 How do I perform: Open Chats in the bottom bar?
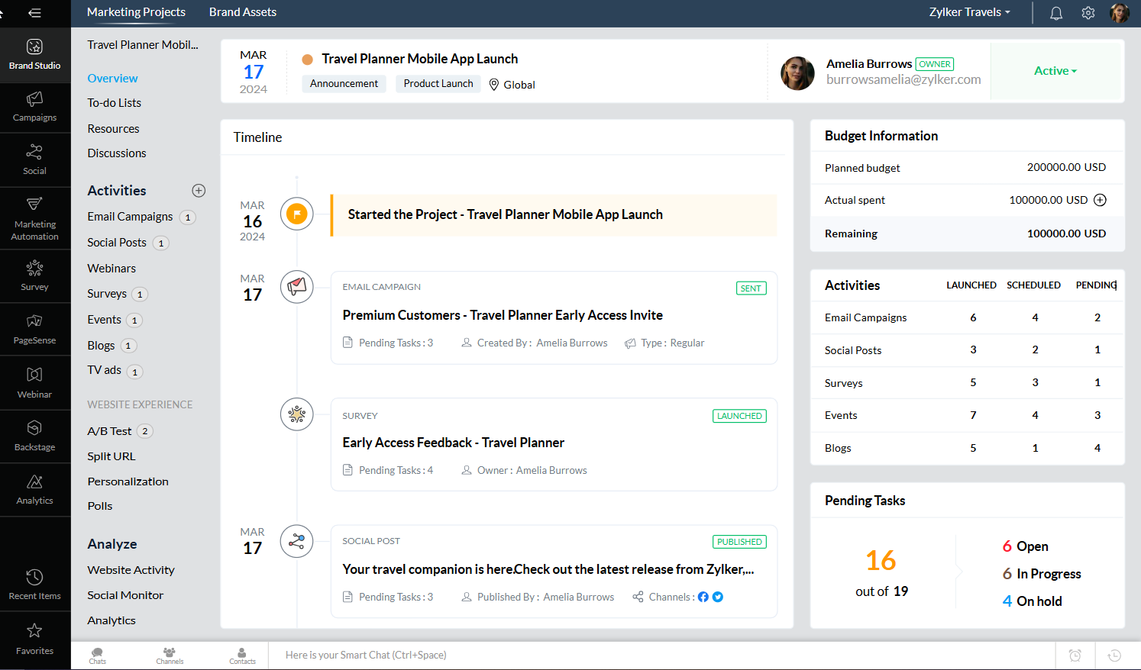tap(97, 655)
